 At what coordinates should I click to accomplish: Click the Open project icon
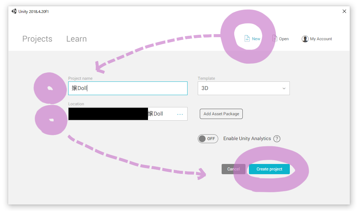[x=275, y=39]
